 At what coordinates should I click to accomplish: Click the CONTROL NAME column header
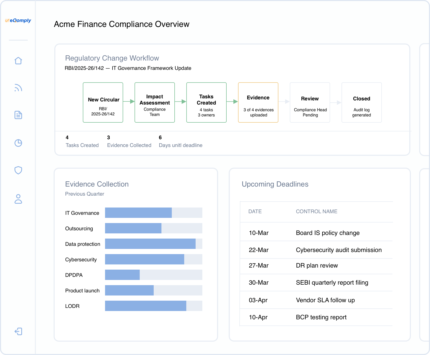317,211
